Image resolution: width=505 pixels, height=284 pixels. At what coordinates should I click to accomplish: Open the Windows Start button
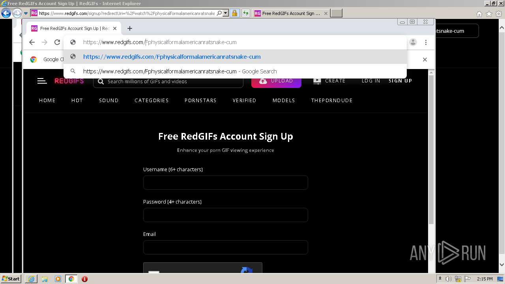(11, 279)
